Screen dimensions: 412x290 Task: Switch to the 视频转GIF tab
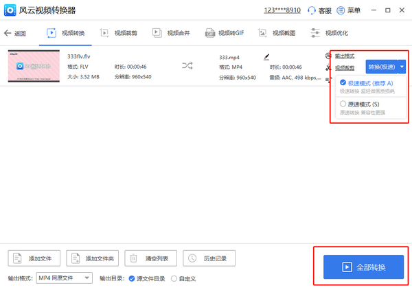[x=225, y=33]
